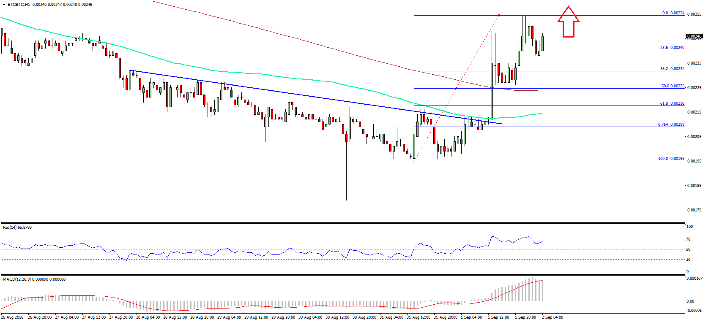This screenshot has height=322, width=703.
Task: Click the time label "30 Aug 04:00"
Action: [x=310, y=317]
